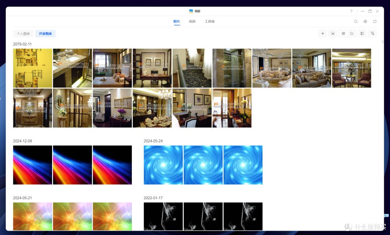Maximize the 相册 window
390x235 pixels.
coord(370,11)
